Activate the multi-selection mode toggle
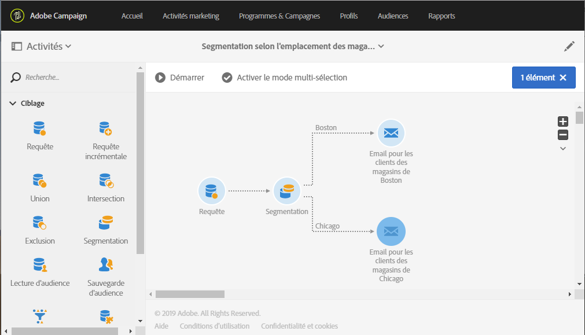Viewport: 585px width, 335px height. 285,78
